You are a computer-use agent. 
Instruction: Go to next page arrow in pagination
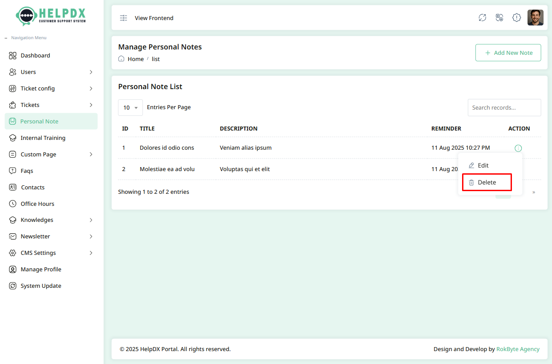pos(533,192)
